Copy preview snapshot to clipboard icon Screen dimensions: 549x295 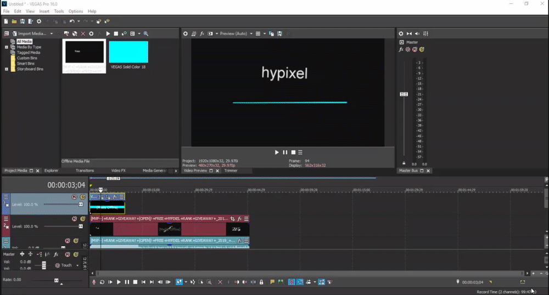click(x=271, y=33)
